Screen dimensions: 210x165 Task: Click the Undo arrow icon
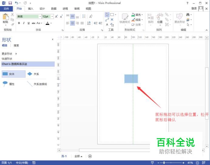[17, 3]
